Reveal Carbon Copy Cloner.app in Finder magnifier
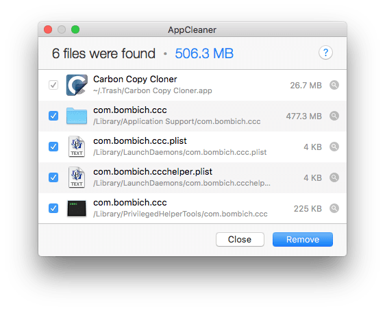 (334, 85)
